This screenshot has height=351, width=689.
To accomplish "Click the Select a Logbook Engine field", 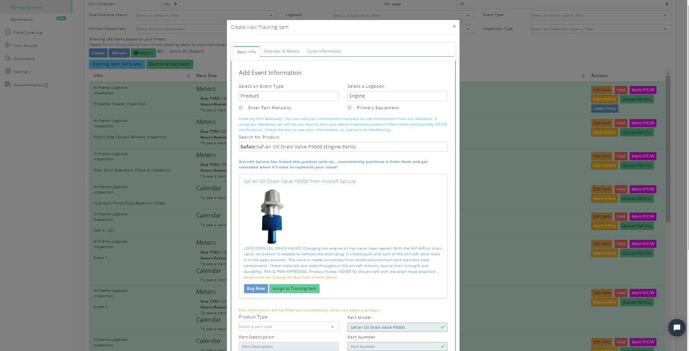I will point(397,96).
